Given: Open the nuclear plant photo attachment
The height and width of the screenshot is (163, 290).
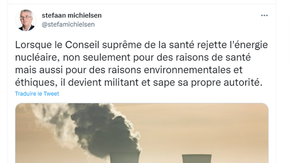Looking at the screenshot, I should point(142,133).
